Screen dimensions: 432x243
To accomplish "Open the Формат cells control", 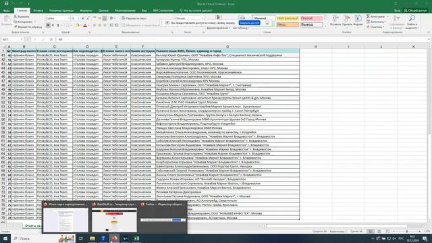I will click(x=358, y=21).
